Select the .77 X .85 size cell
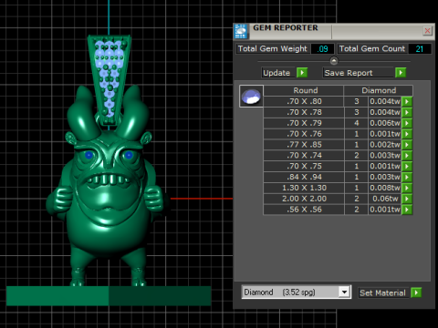Image resolution: width=438 pixels, height=328 pixels. [304, 145]
